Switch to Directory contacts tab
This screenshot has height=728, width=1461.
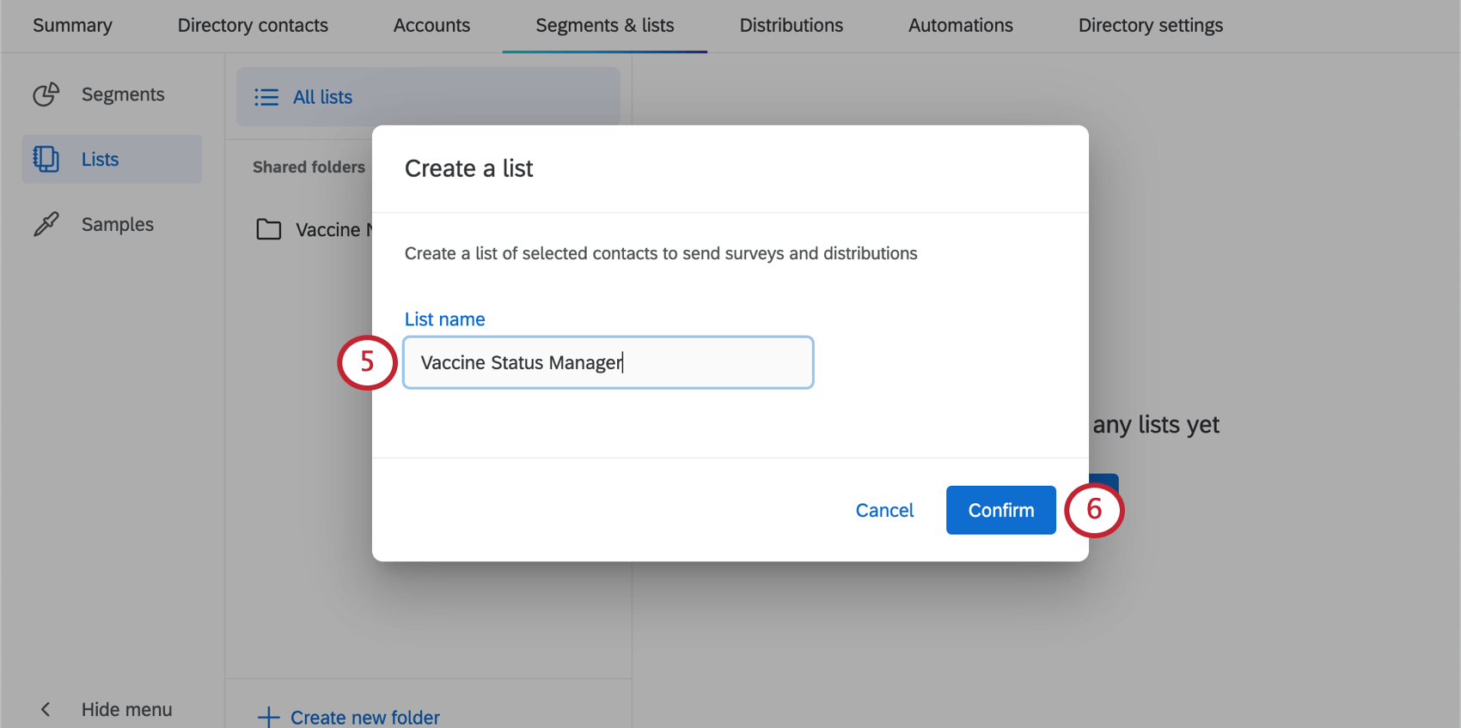[x=253, y=26]
